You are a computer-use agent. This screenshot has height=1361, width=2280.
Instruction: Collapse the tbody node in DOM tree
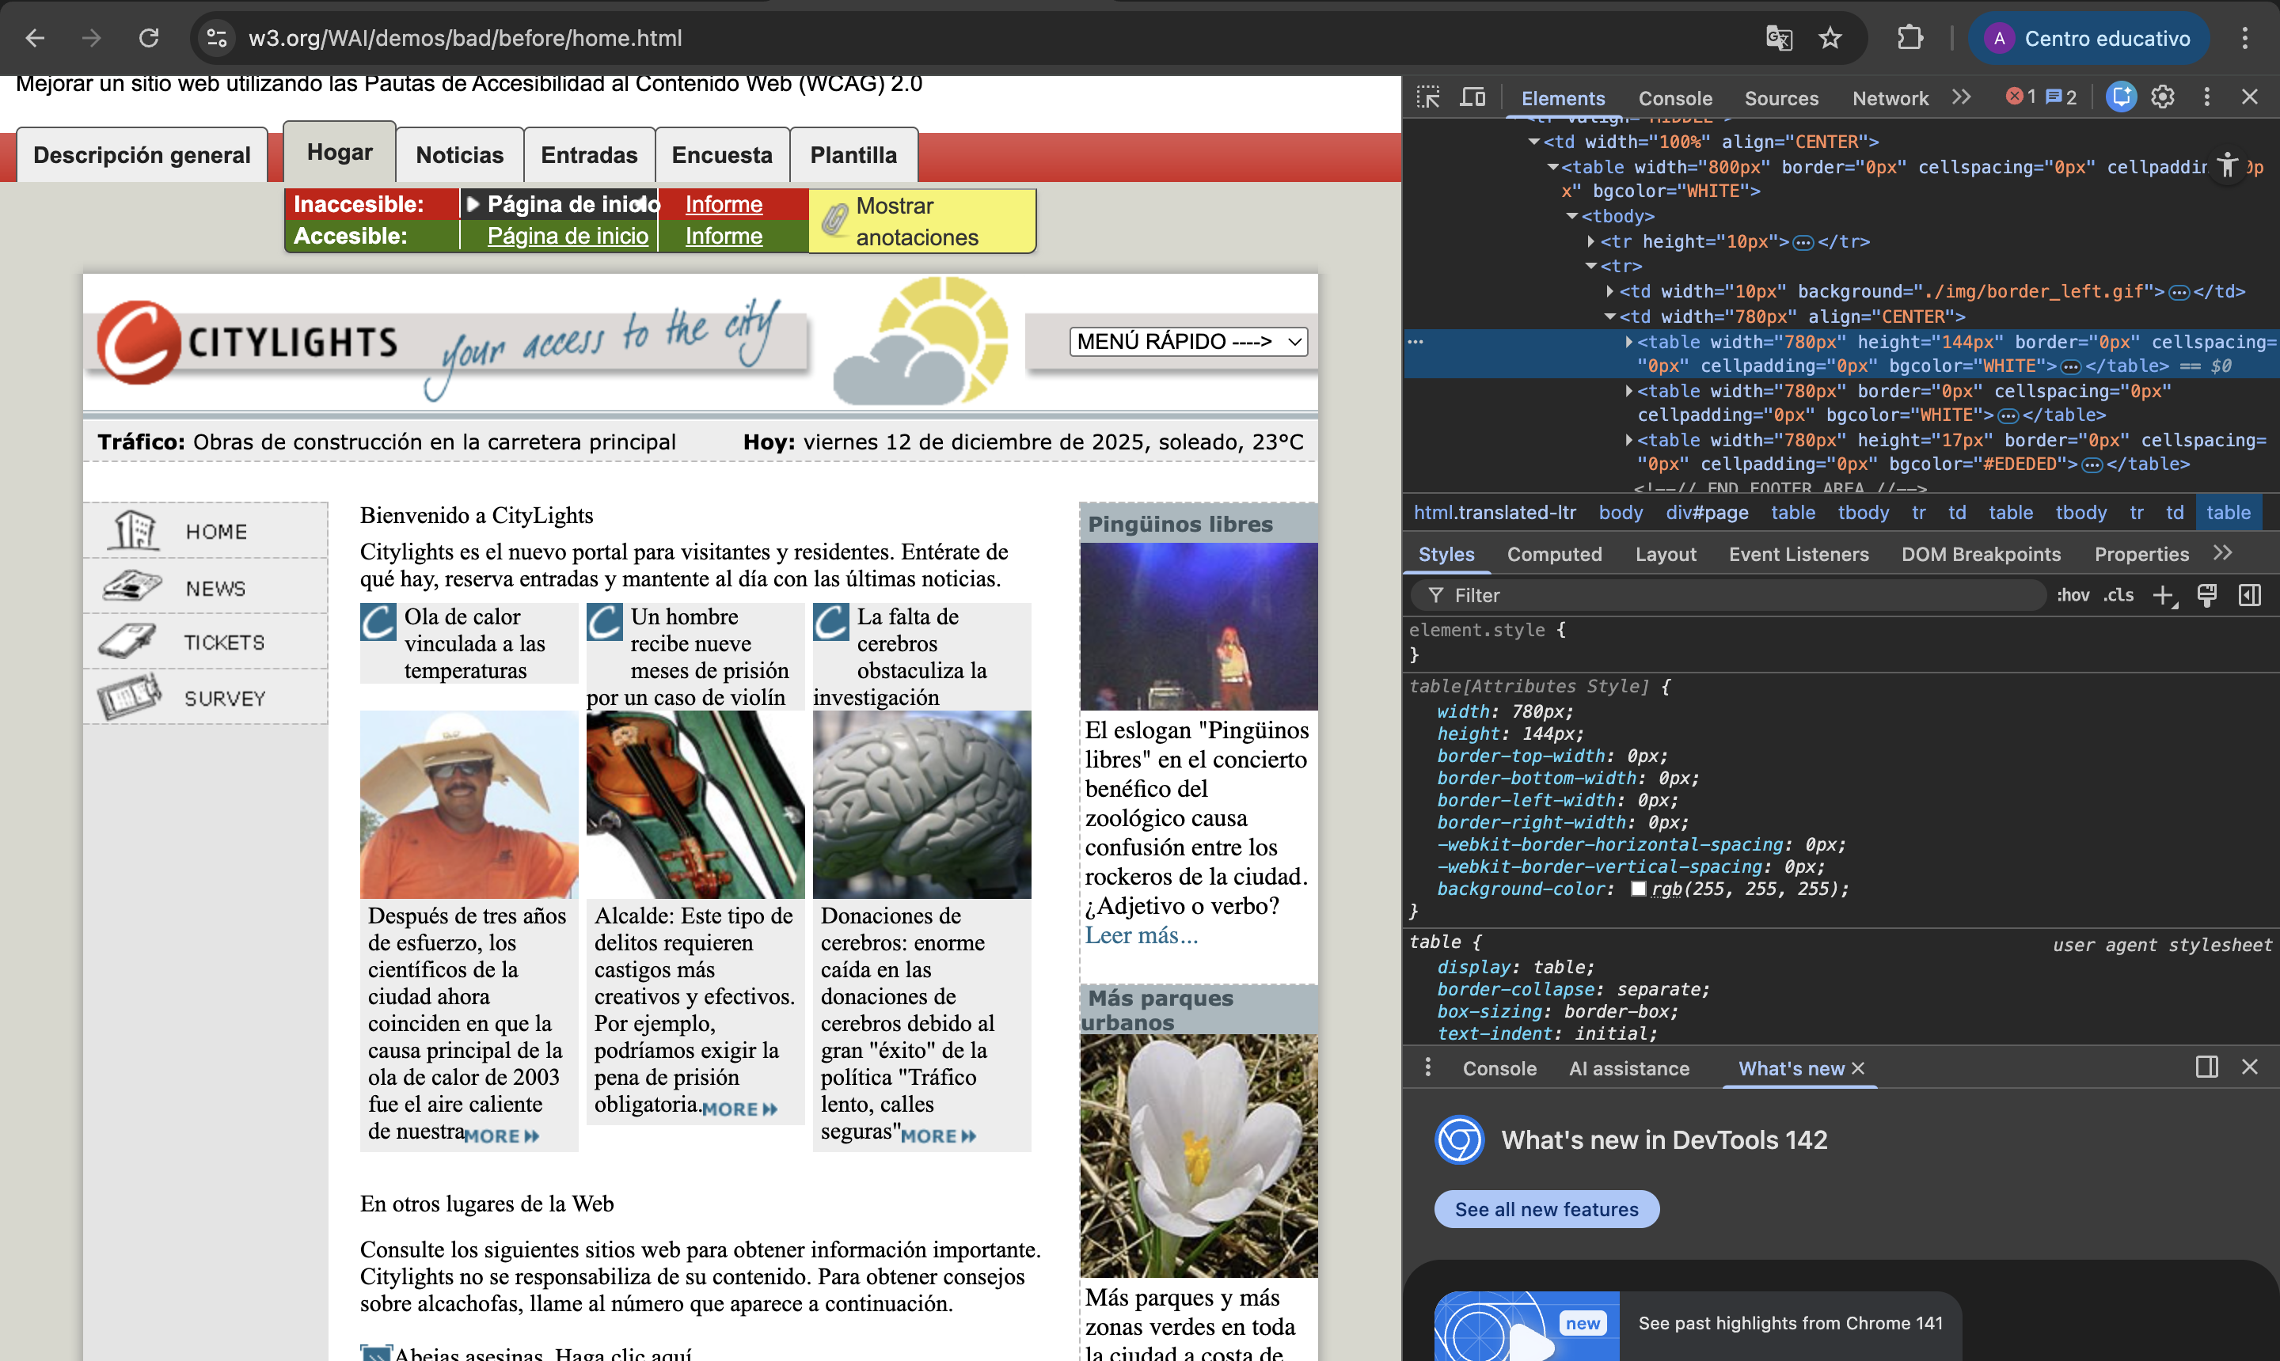[x=1572, y=217]
